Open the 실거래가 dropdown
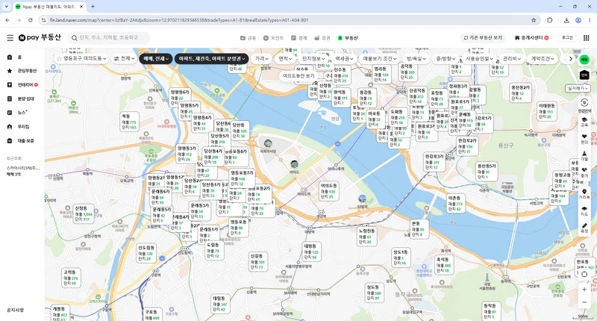 [x=578, y=88]
